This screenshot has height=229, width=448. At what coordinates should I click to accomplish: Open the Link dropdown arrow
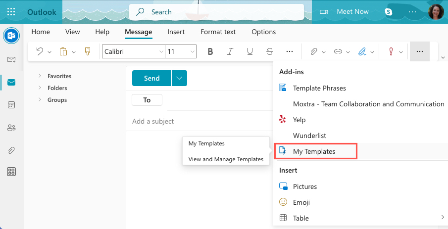tap(348, 51)
